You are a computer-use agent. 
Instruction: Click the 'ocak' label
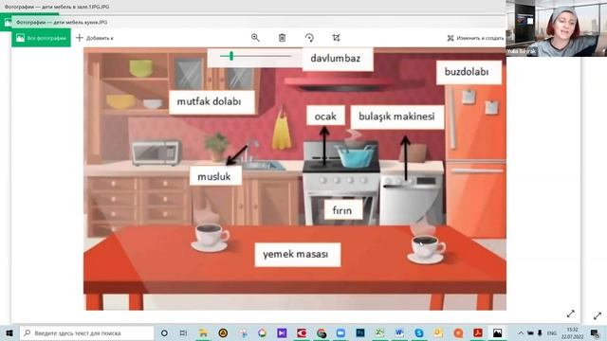(325, 117)
